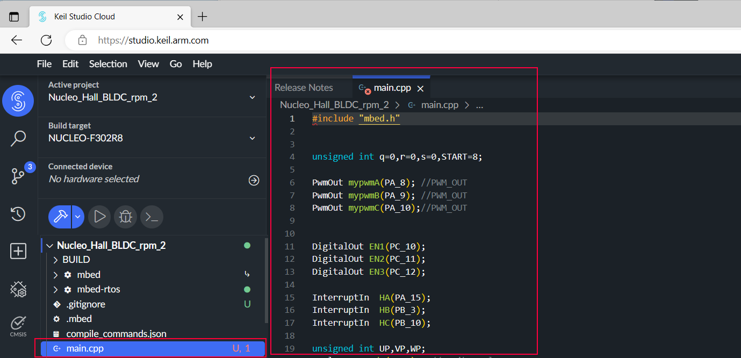Switch to the Release Notes tab
The image size is (741, 358).
[x=304, y=87]
